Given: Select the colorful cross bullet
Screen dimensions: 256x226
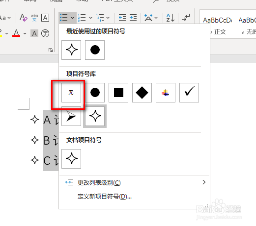Looking at the screenshot, I should click(x=166, y=93).
